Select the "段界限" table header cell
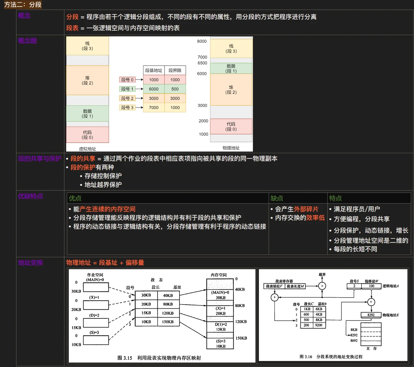414x367 pixels. (175, 71)
